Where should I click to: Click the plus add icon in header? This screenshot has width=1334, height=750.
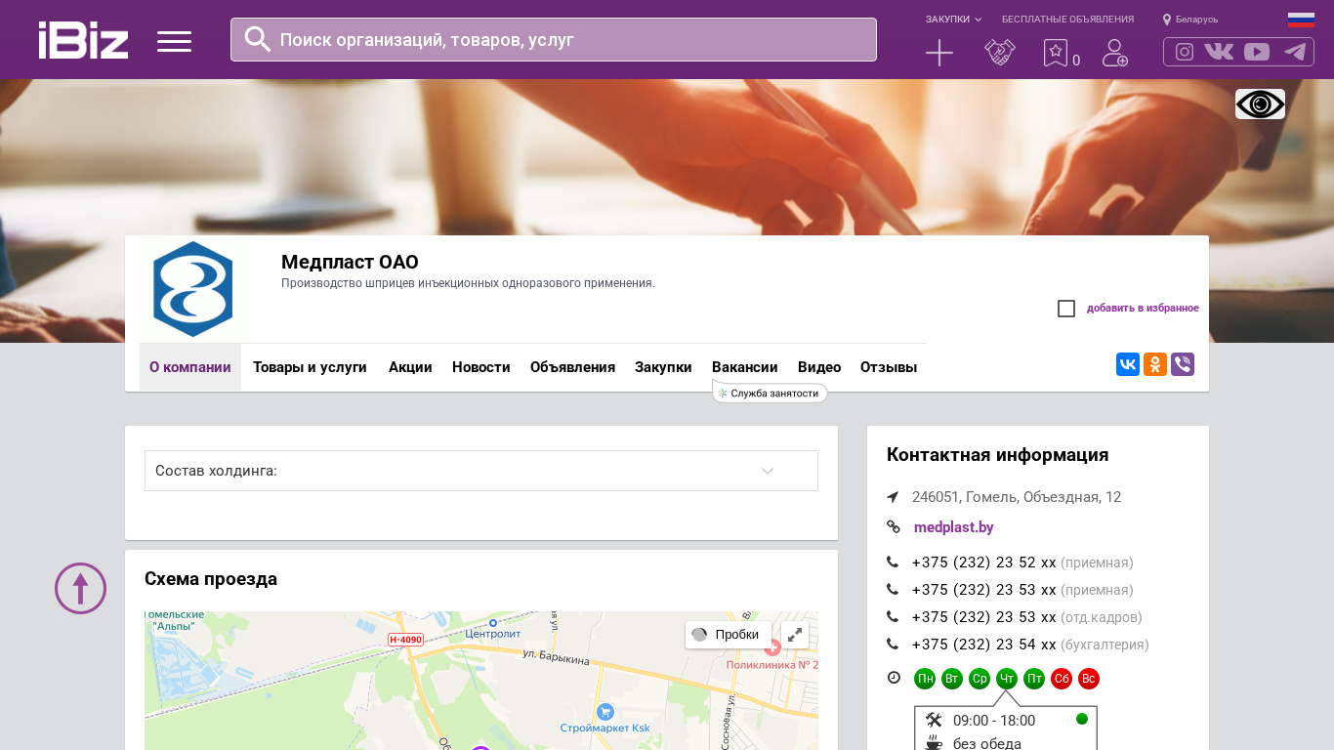click(x=938, y=53)
